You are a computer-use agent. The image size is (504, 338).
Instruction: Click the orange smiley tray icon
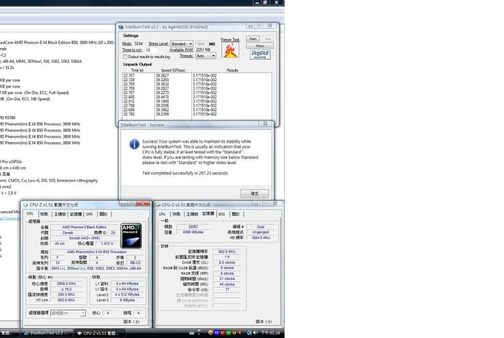coord(211,333)
